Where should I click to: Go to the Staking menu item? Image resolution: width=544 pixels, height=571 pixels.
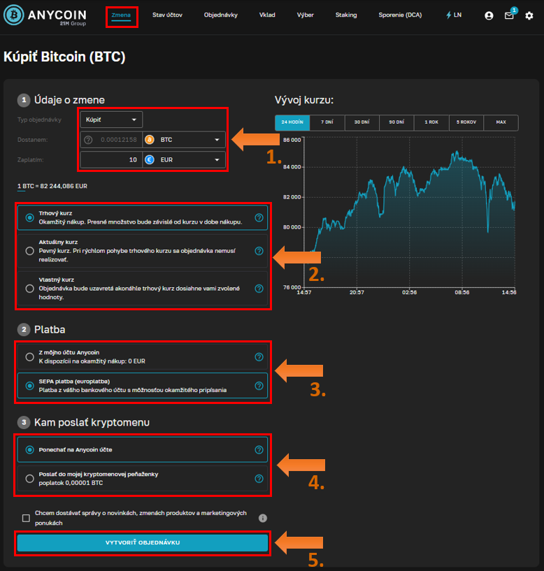(x=345, y=15)
